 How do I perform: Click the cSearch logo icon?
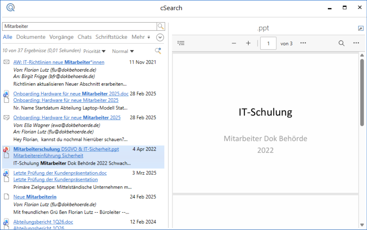tap(11, 7)
